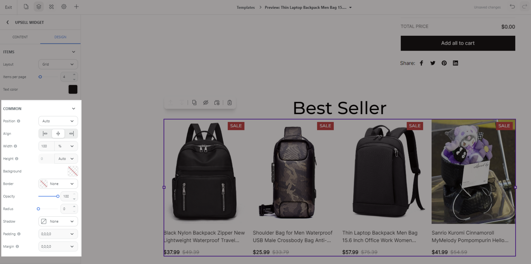Open the Layers panel icon
531x264 pixels.
pyautogui.click(x=39, y=7)
